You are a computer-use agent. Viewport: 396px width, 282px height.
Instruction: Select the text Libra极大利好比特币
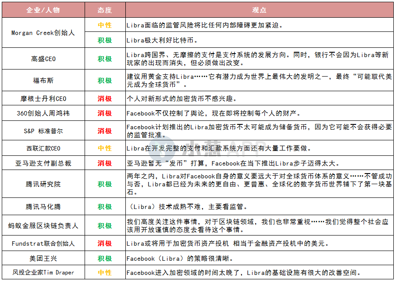(x=163, y=40)
